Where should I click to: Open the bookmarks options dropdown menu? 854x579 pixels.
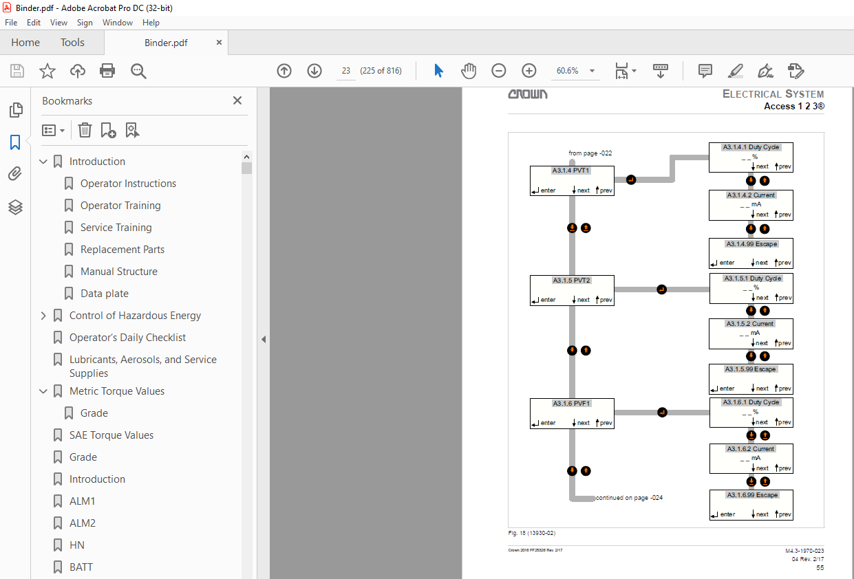tap(53, 130)
